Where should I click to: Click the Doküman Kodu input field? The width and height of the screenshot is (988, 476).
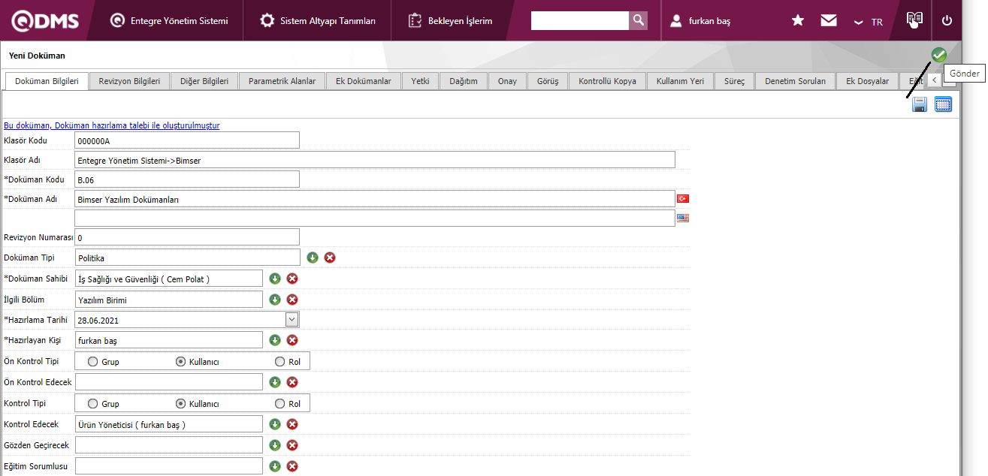click(187, 179)
